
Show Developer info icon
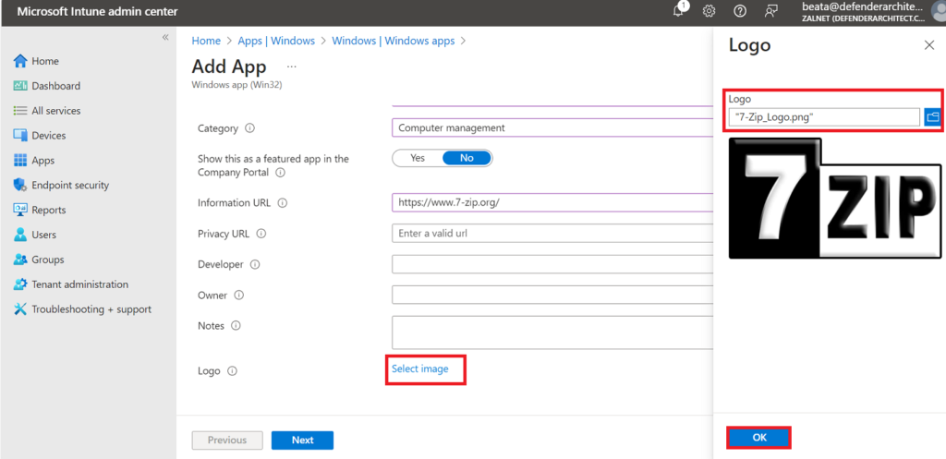pyautogui.click(x=255, y=264)
